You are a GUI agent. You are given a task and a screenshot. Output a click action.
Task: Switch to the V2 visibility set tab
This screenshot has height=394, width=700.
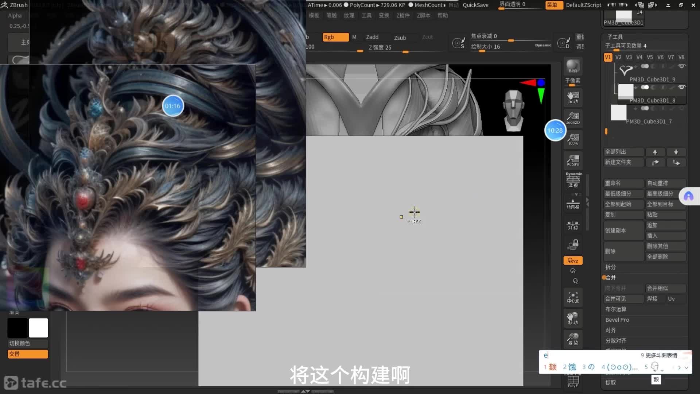618,57
